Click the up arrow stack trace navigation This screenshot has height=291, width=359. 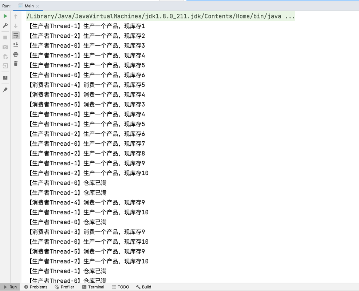(x=16, y=16)
